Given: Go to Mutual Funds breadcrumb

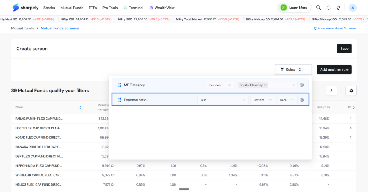Looking at the screenshot, I should pos(23,28).
